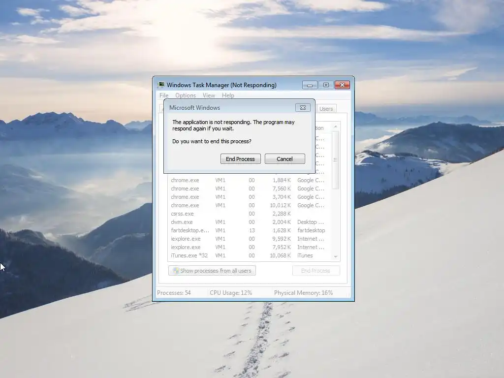Open the Help menu in Task Manager
This screenshot has height=378, width=504.
pos(228,95)
